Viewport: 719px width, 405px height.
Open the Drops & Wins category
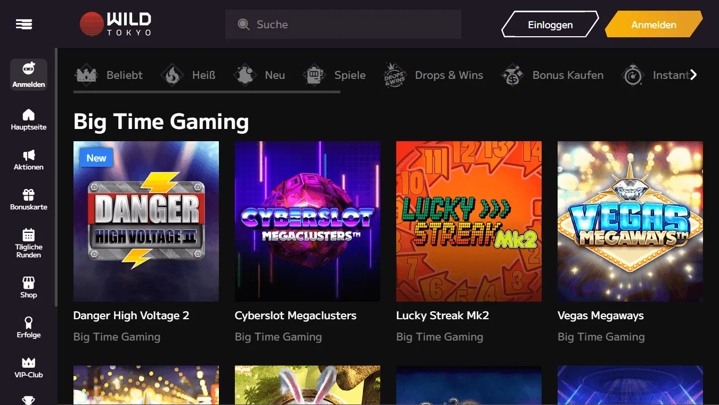coord(434,75)
